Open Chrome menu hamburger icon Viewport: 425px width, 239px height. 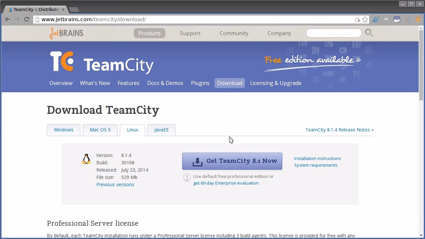pos(418,20)
